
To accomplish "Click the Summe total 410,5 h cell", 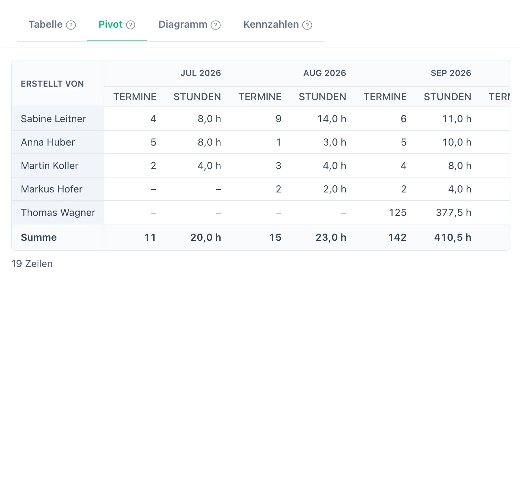I will tap(453, 237).
